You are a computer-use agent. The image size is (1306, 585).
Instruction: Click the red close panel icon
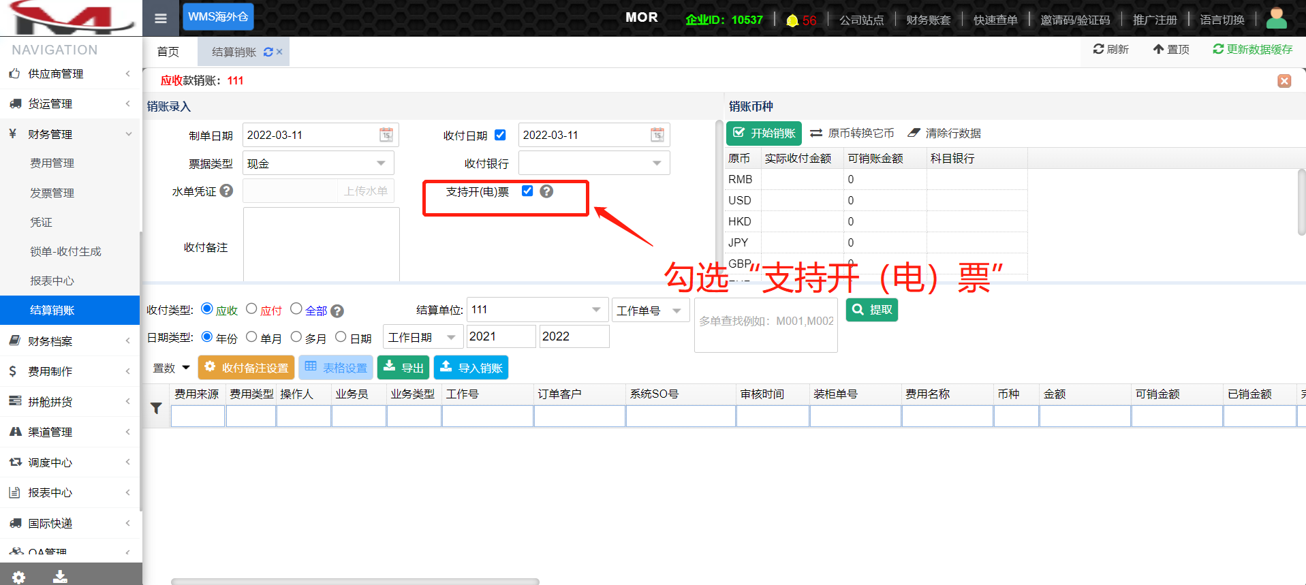point(1284,81)
